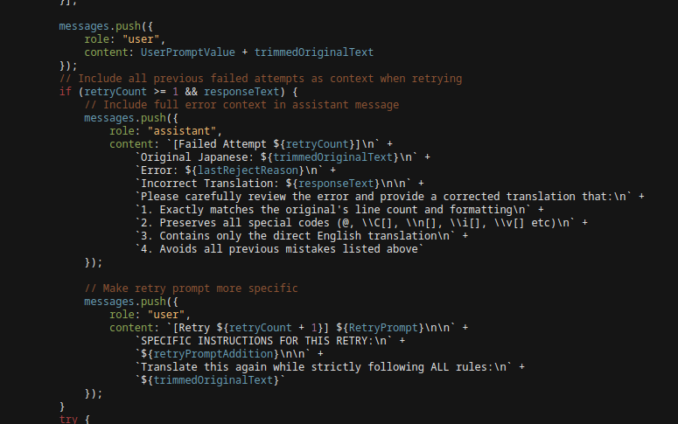Click the 'Preserves all special codes' line

coord(361,223)
